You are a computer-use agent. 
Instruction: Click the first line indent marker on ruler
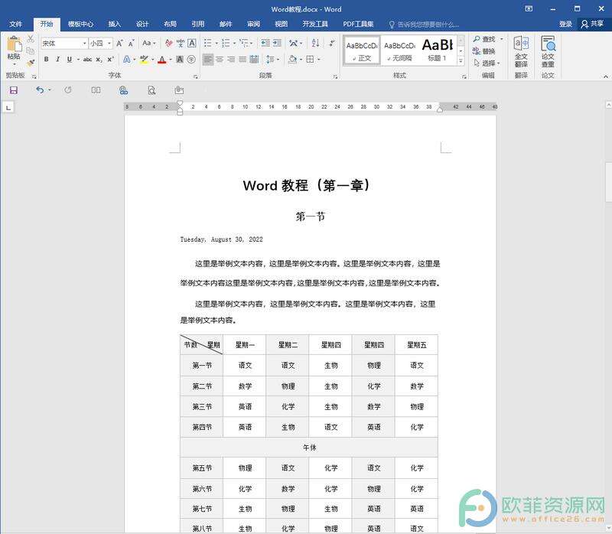tap(180, 103)
